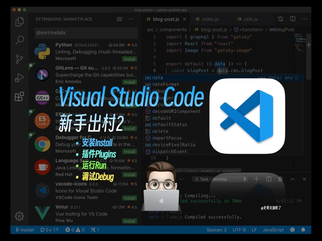Select '<function>' breadcrumb item
322x241 pixels.
coord(248,30)
